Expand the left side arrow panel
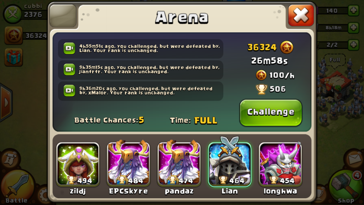Screen dimensions: 364x205 coord(6,102)
